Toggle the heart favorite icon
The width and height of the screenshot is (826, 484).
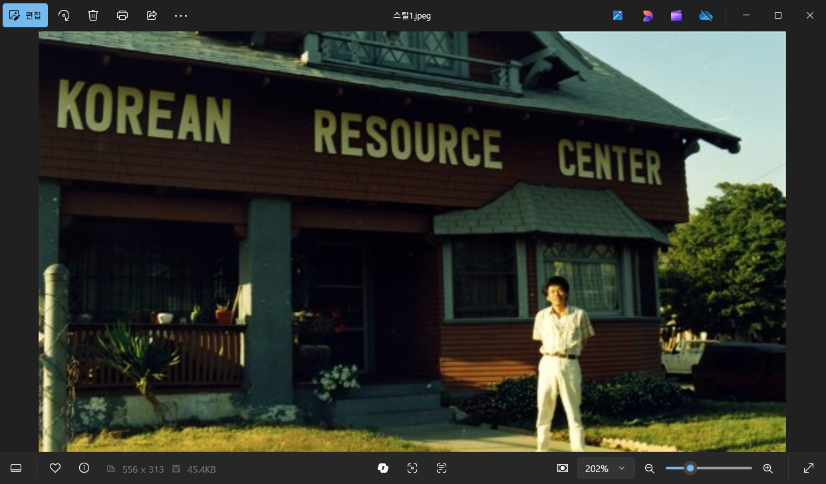pos(55,468)
